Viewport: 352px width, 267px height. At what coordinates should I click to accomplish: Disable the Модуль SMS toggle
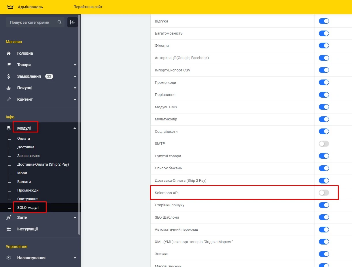324,107
